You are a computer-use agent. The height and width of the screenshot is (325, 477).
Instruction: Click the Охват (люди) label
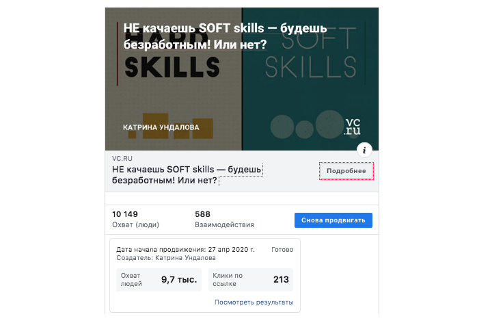(135, 225)
